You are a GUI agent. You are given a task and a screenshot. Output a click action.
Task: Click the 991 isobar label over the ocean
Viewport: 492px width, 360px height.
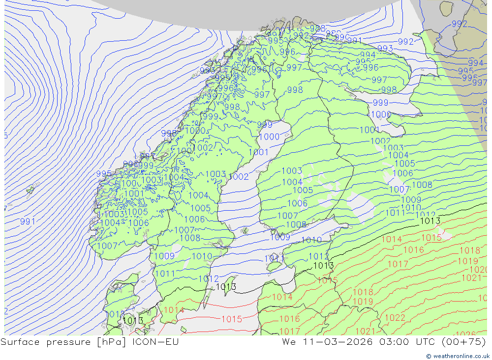click(x=28, y=222)
